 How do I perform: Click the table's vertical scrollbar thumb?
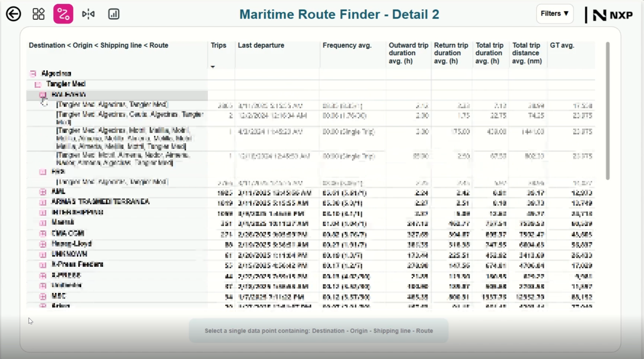[x=608, y=111]
